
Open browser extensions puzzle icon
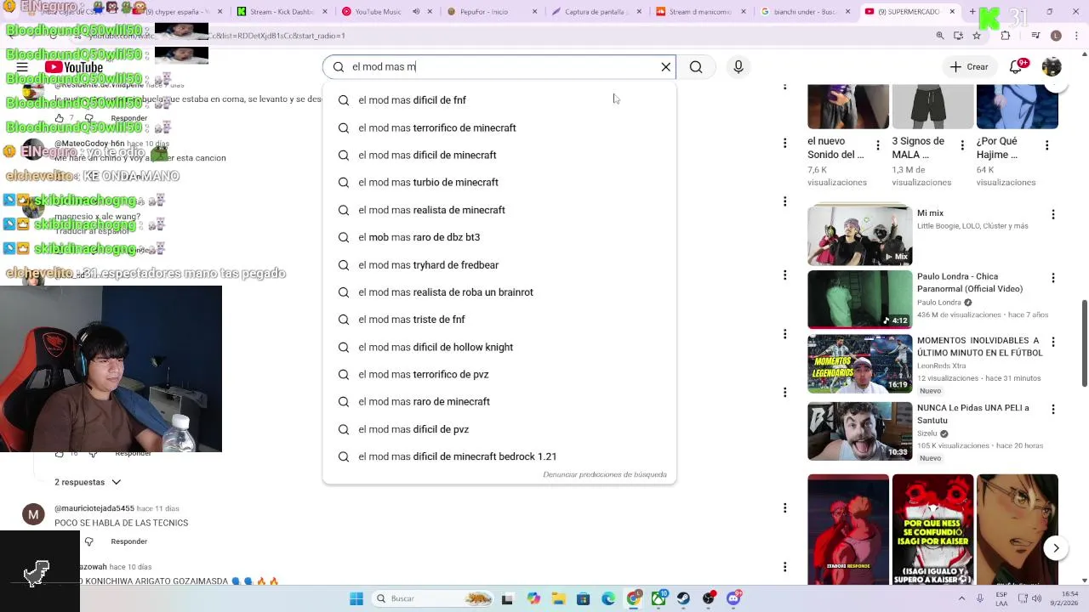[1006, 36]
